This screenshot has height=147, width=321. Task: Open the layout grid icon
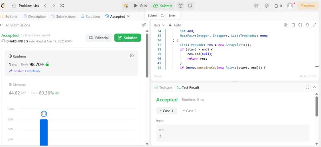[256, 6]
